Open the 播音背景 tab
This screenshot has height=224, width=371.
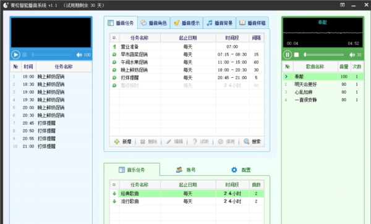pos(220,23)
